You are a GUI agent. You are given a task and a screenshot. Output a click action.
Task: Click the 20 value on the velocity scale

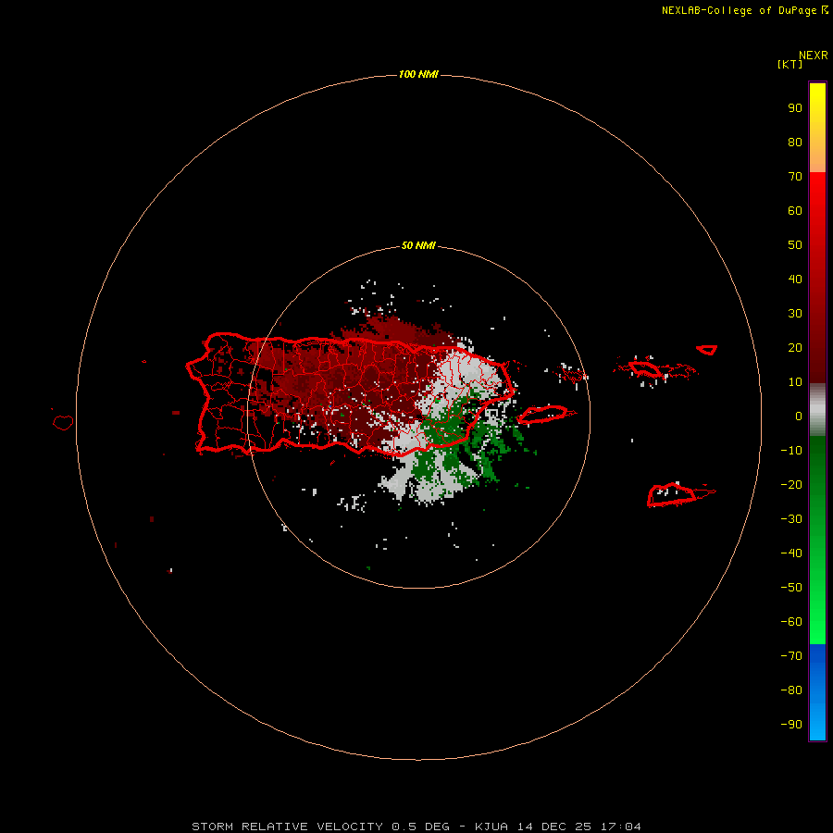(795, 347)
